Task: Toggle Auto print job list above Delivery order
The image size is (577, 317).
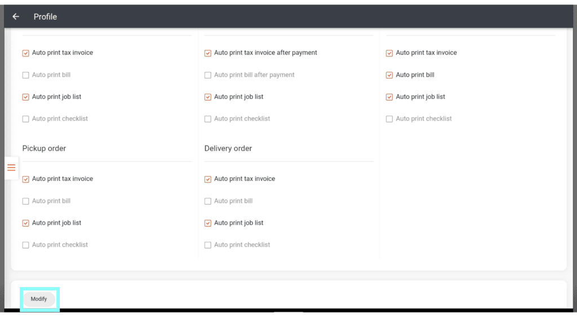Action: tap(208, 97)
